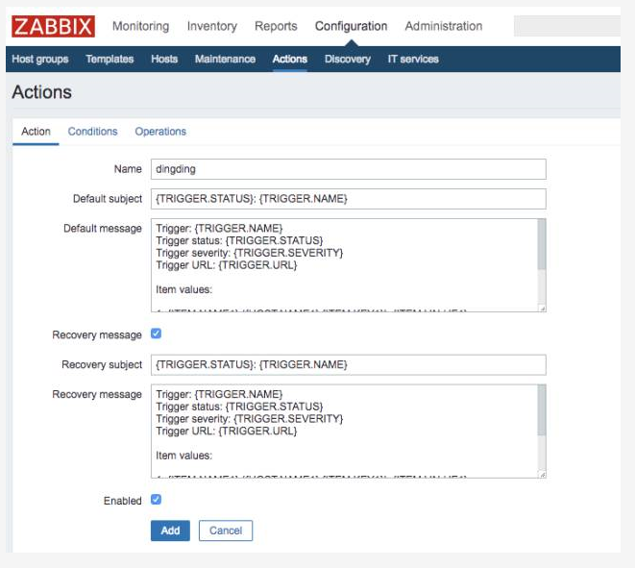Go to Templates submenu

[110, 60]
